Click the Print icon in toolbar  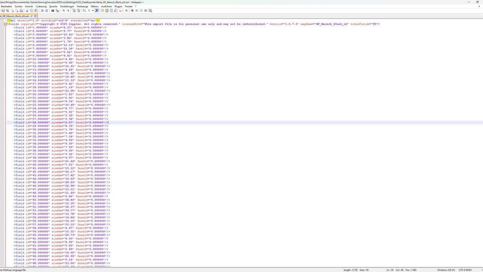(21, 11)
